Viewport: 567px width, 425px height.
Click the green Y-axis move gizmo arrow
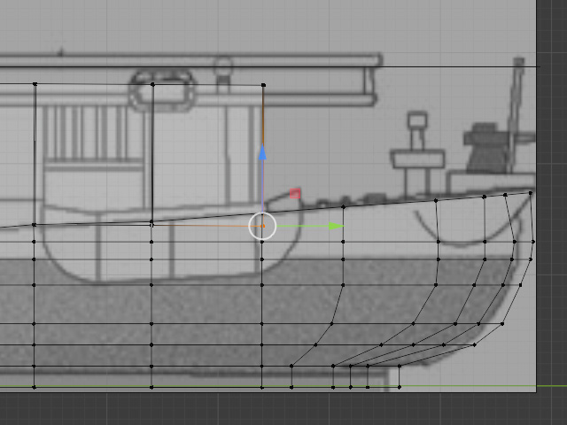coord(337,227)
